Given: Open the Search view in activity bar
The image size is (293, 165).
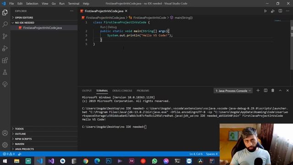Looking at the screenshot, I should tap(5, 24).
